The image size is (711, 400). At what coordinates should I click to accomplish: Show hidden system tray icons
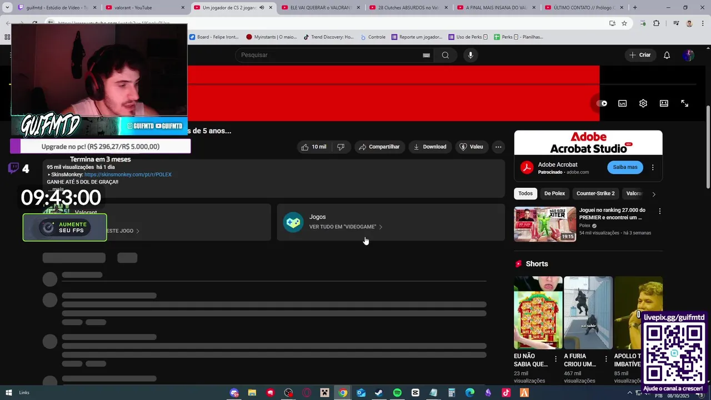(x=630, y=393)
